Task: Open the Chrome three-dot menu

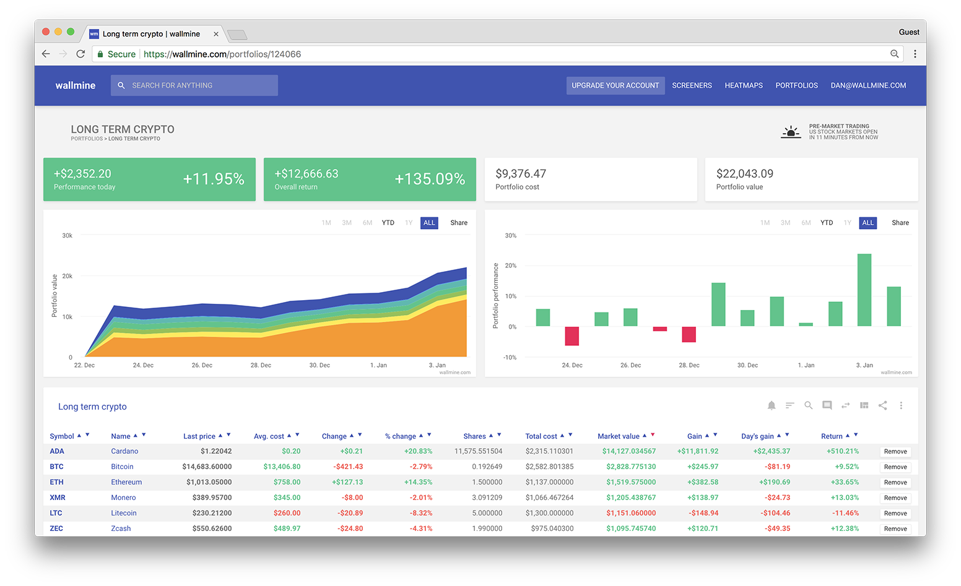Action: 915,54
